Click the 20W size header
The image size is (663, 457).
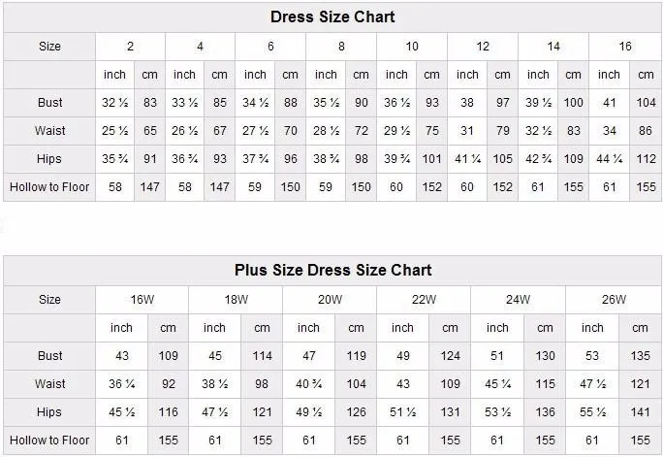tap(331, 300)
